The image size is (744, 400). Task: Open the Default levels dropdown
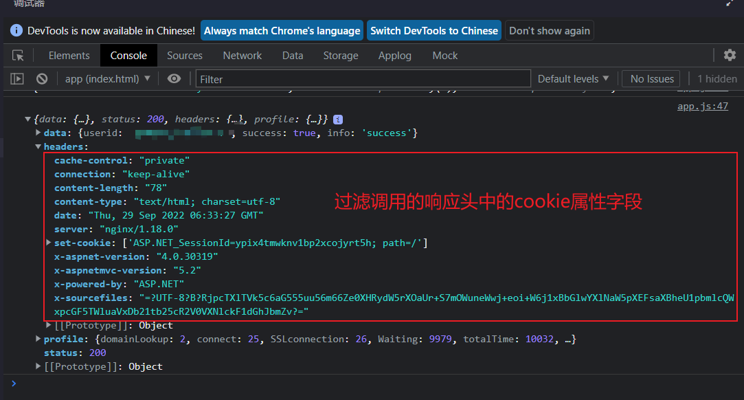pos(573,79)
